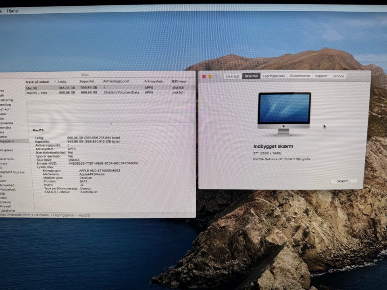This screenshot has height=290, width=387.
Task: Click the iMac display image
Action: coord(284,114)
